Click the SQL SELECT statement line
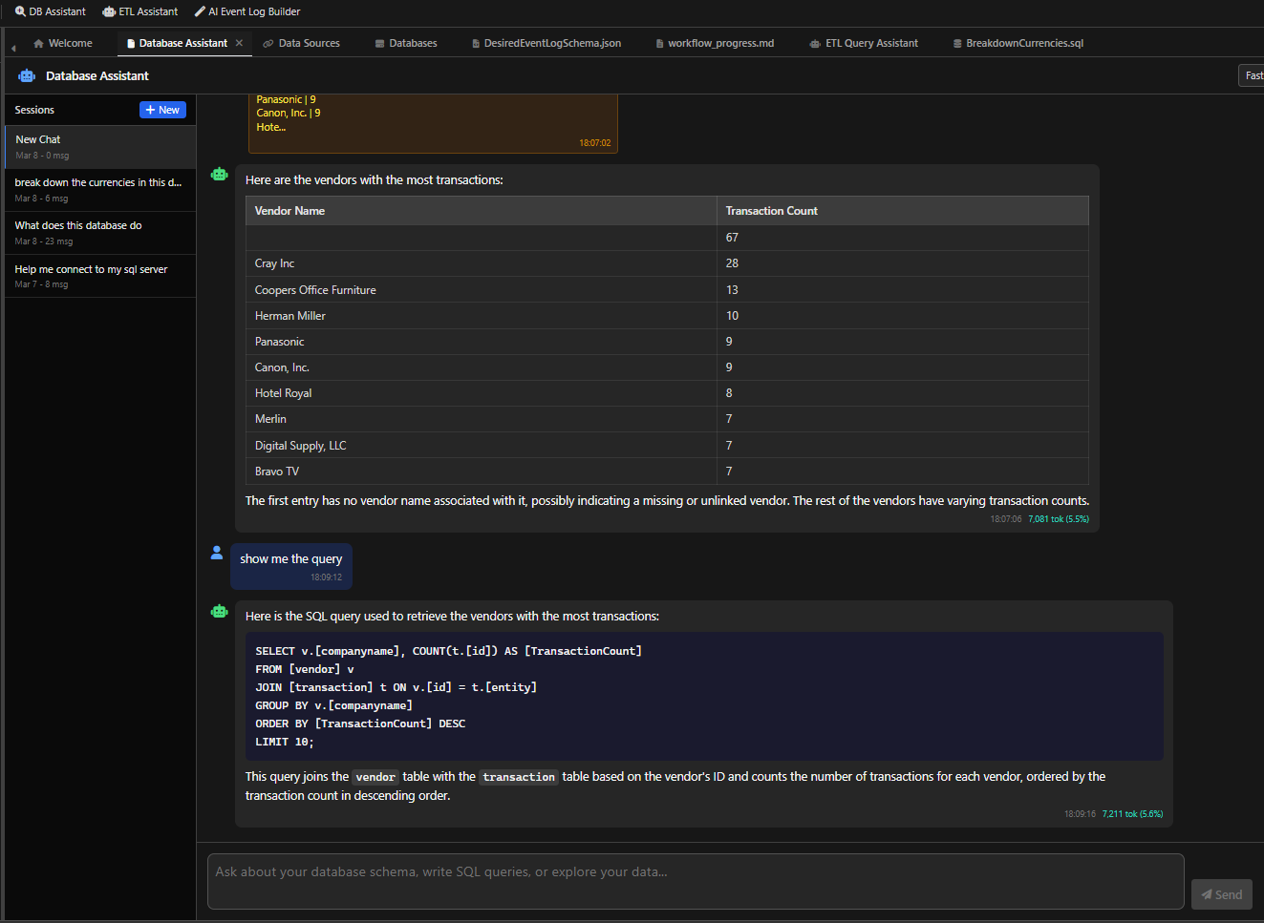The width and height of the screenshot is (1264, 923). [x=448, y=651]
